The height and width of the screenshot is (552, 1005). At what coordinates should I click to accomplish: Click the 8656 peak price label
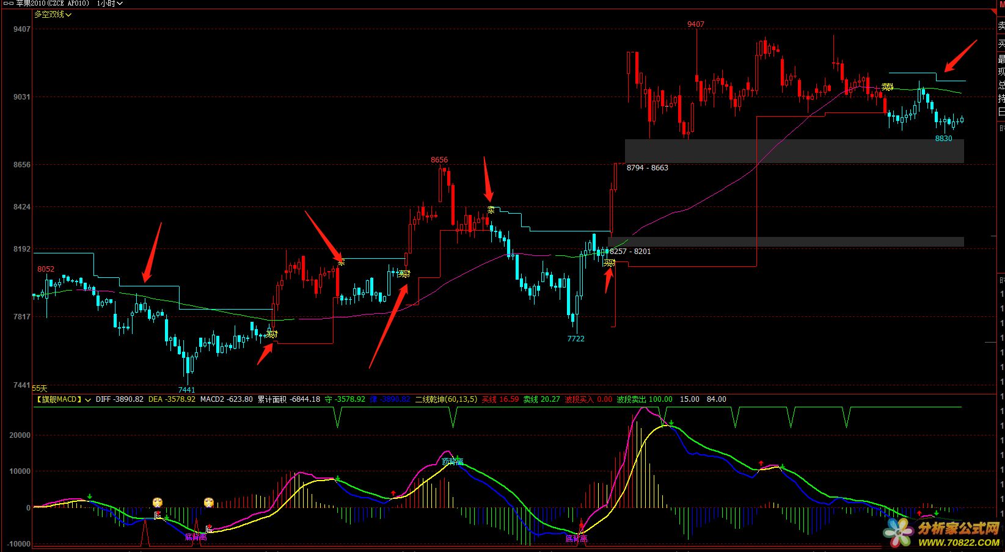439,160
